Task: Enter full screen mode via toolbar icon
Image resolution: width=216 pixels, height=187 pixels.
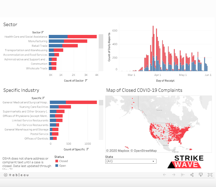Action: point(210,175)
